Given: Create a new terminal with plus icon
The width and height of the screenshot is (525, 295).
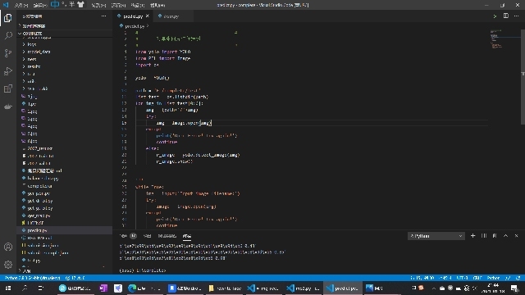Looking at the screenshot, I should pos(472,236).
